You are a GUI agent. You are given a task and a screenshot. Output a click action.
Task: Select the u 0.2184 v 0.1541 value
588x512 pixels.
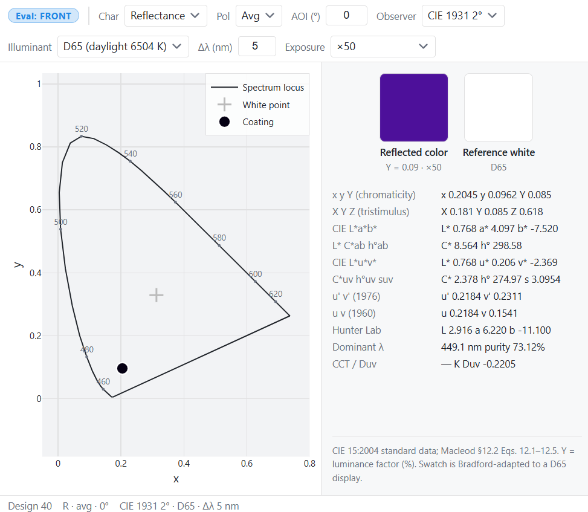pos(479,313)
